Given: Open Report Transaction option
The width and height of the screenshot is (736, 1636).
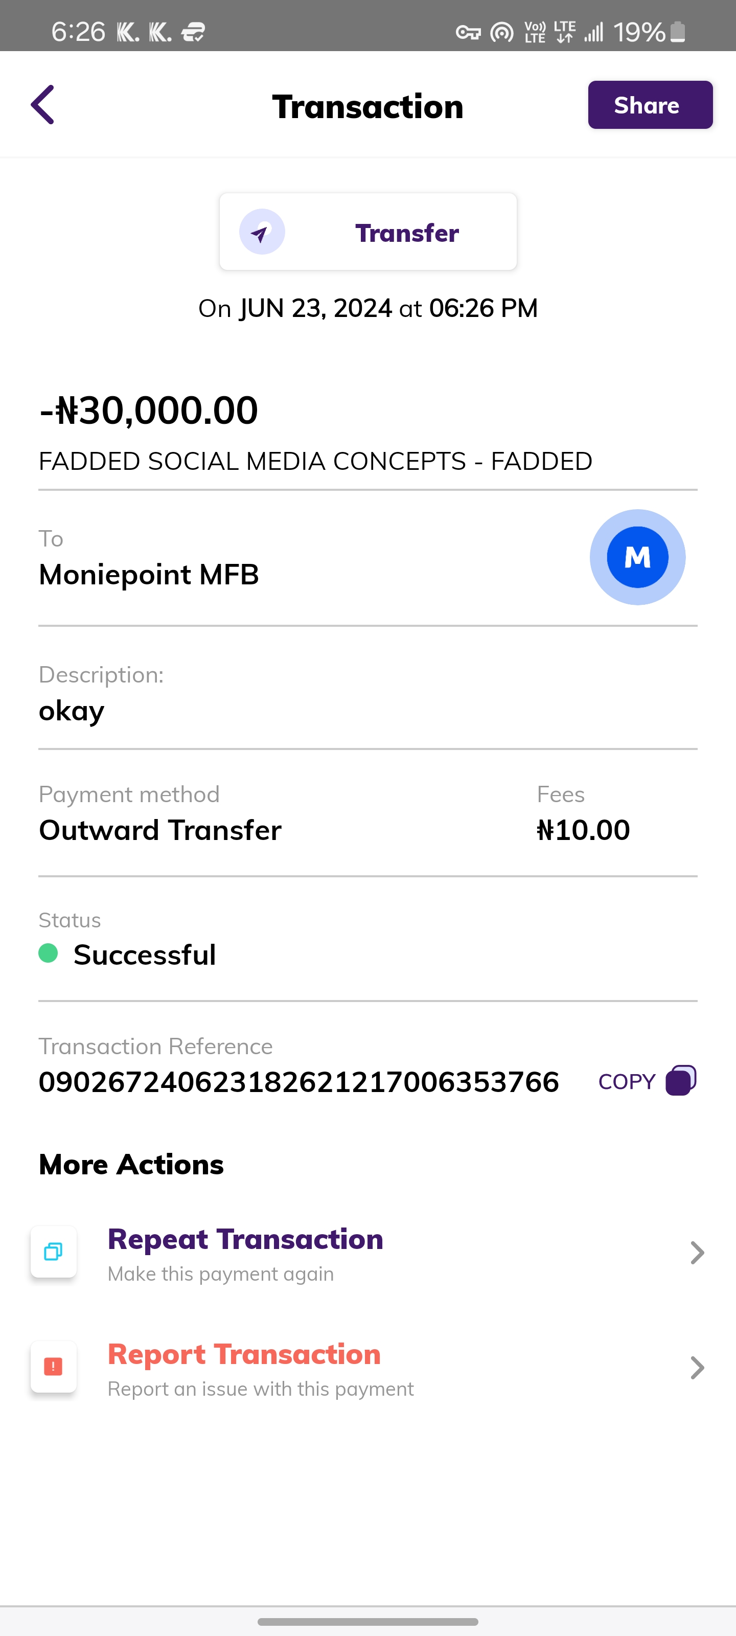Looking at the screenshot, I should click(244, 1355).
